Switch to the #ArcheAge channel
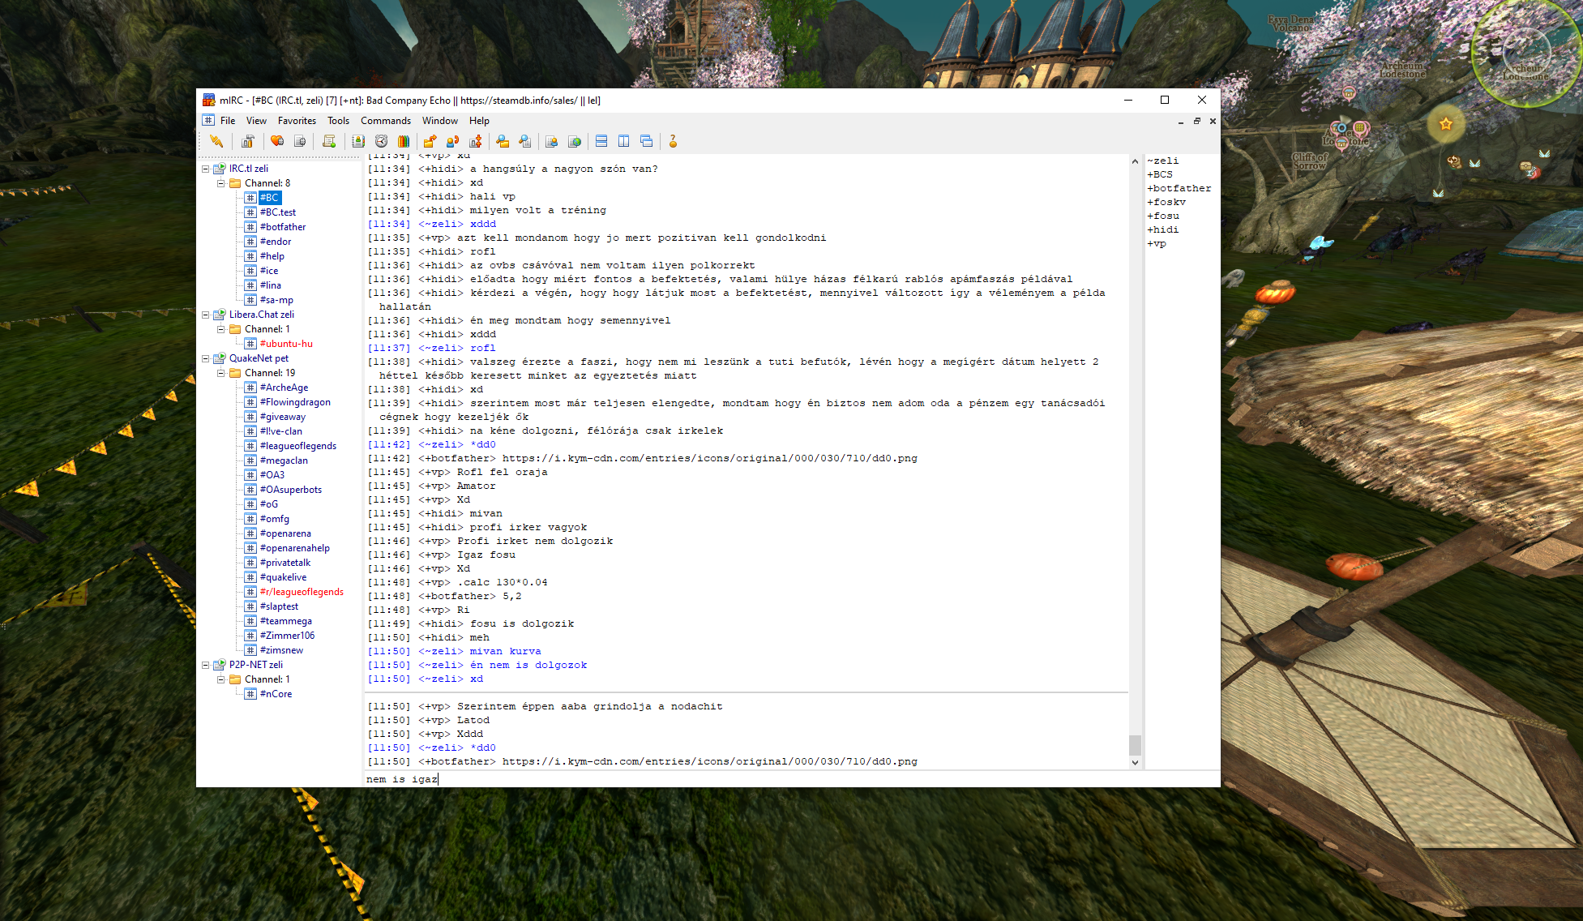Viewport: 1583px width, 921px height. point(284,388)
